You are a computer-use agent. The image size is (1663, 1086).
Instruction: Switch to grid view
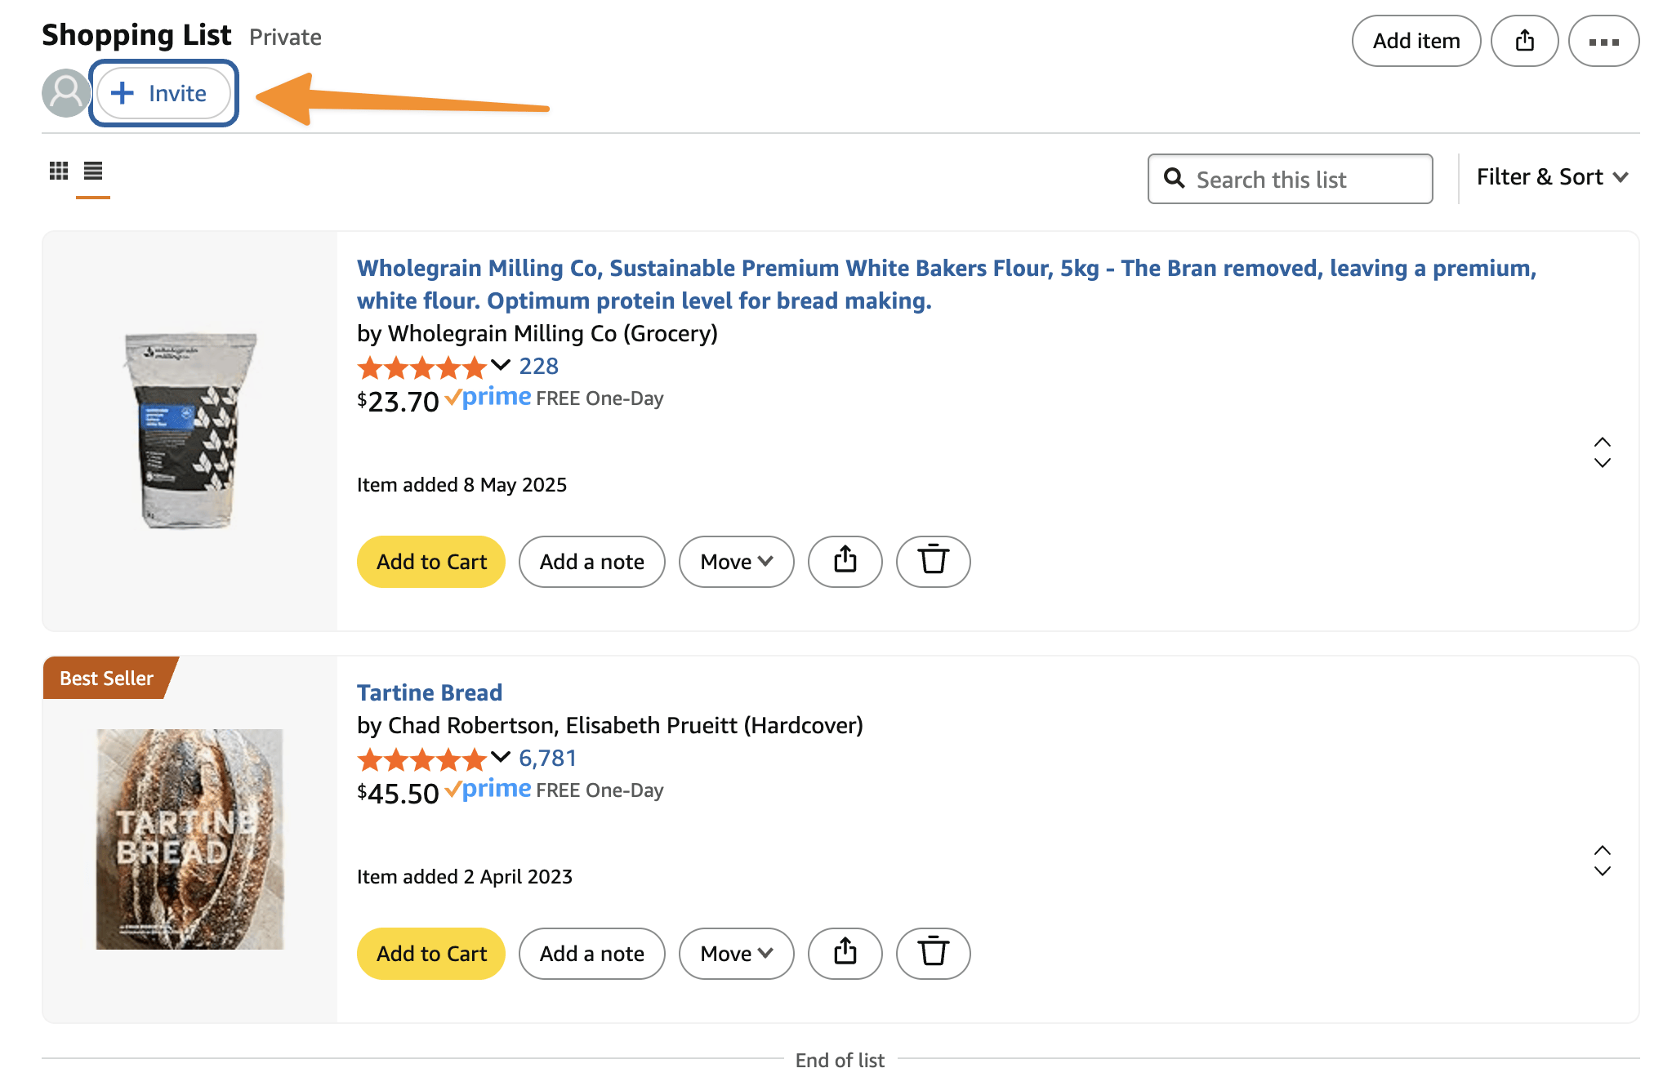point(60,172)
